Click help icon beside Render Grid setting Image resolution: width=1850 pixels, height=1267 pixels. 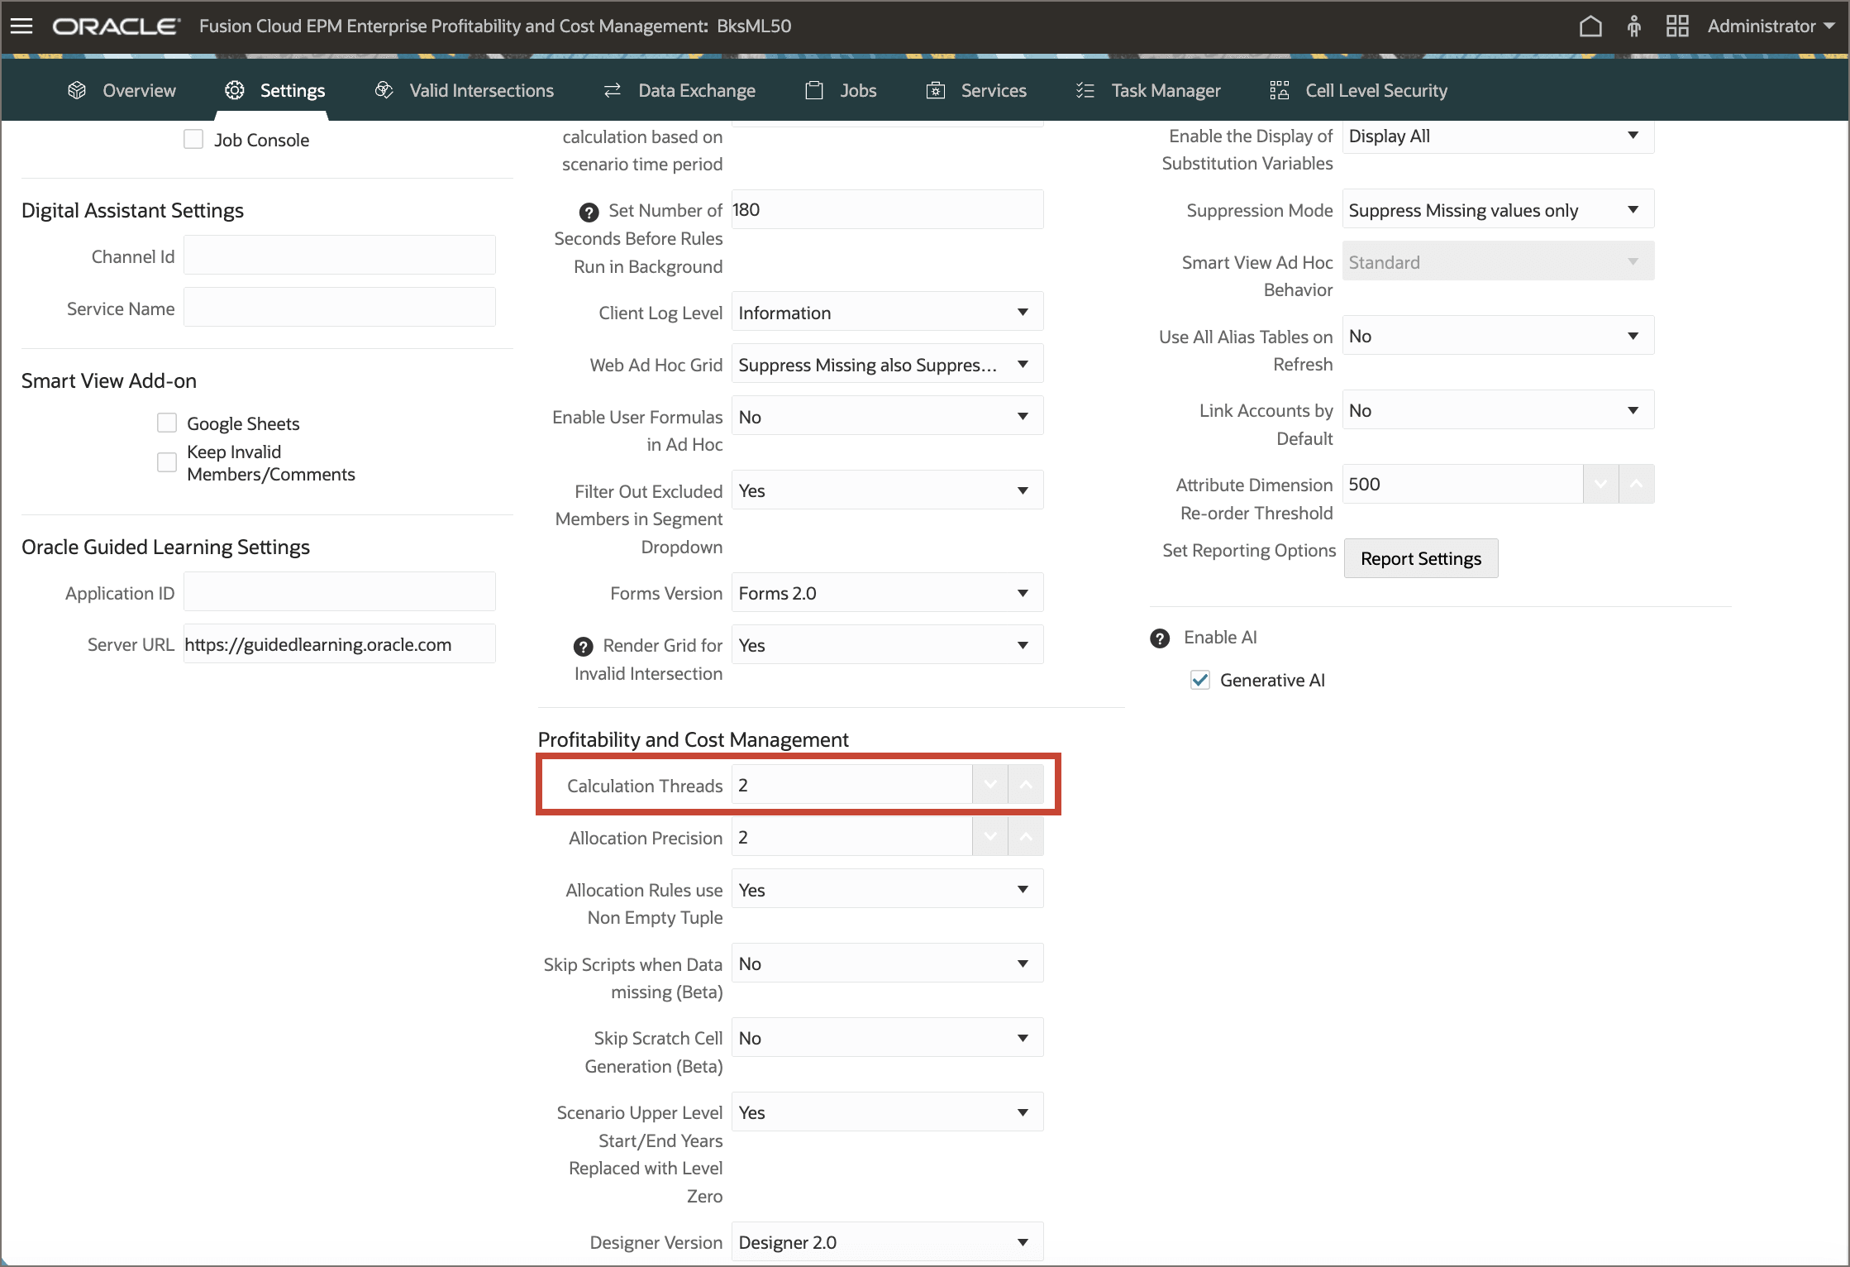[x=584, y=646]
